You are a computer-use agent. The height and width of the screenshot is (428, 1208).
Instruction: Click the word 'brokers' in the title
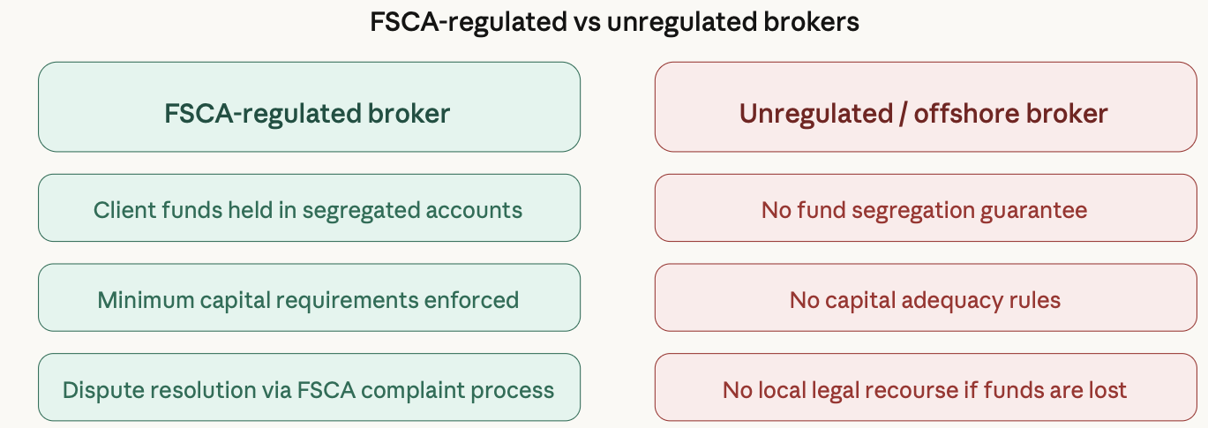[x=810, y=22]
